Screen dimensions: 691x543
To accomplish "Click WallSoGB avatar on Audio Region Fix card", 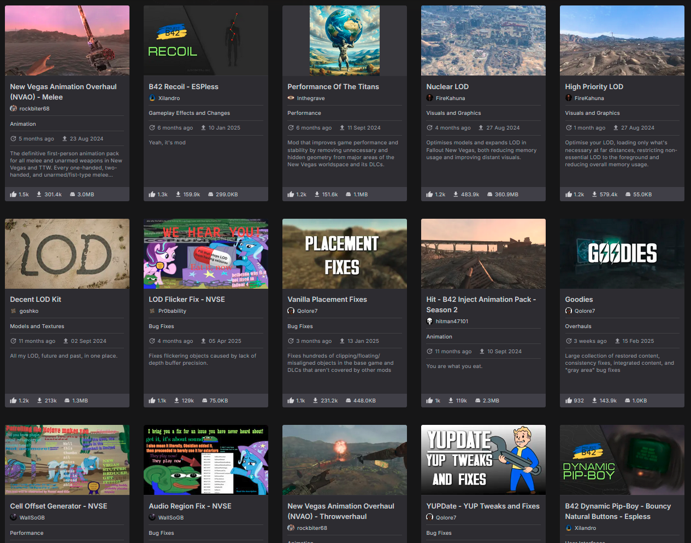I will (x=152, y=517).
